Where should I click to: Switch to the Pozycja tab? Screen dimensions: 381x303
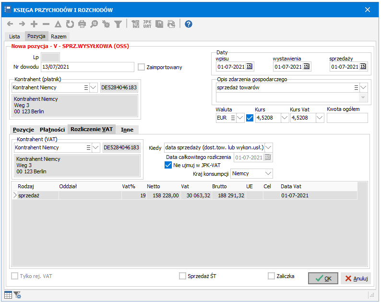point(36,36)
